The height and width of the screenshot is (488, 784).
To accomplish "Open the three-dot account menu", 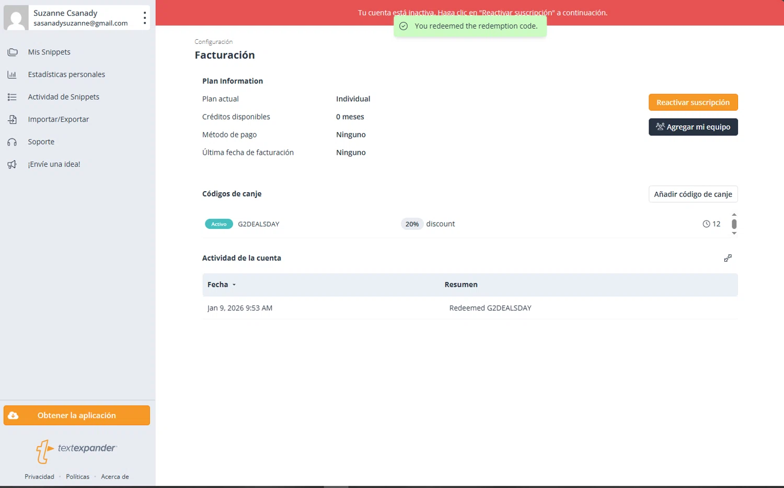I will click(x=145, y=18).
